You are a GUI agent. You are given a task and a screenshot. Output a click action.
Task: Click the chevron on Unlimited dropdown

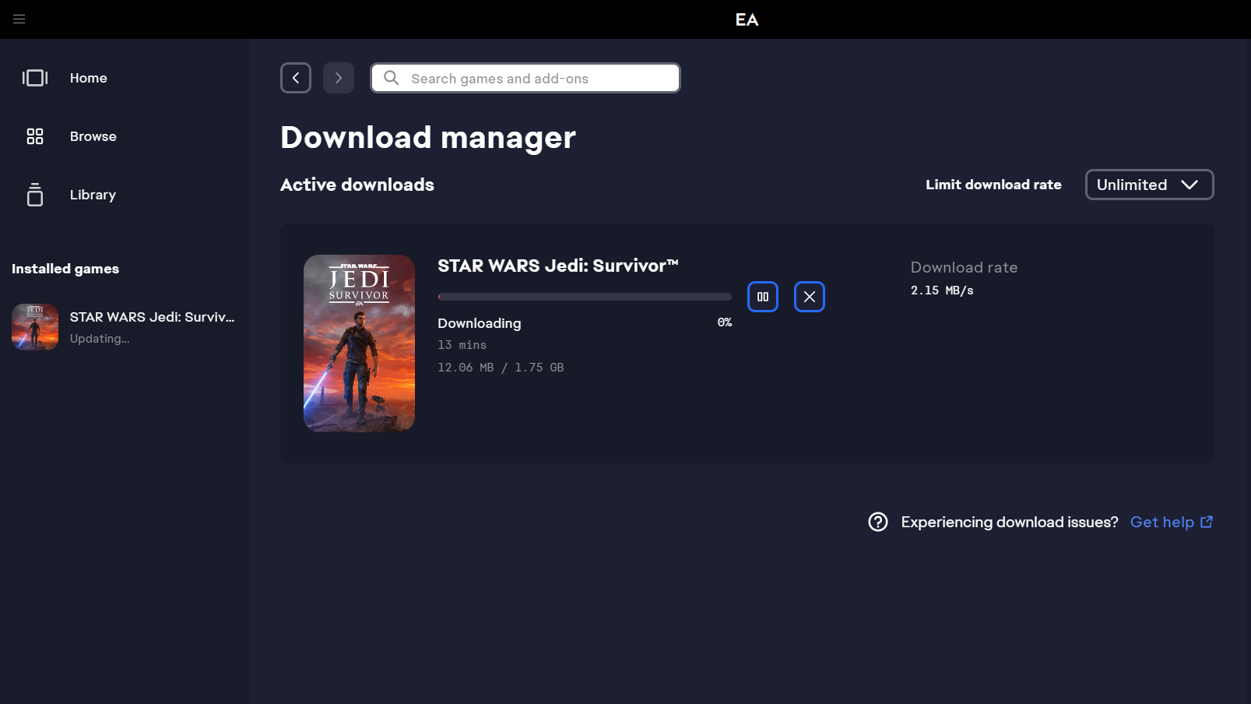(1190, 185)
